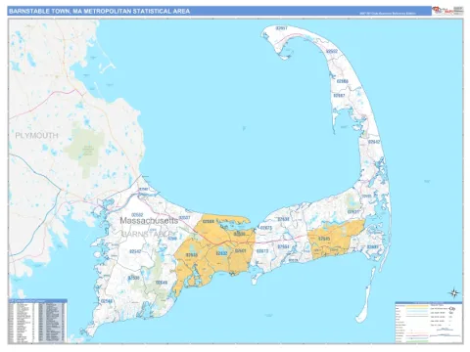Select ZIP code label 02540
This screenshot has width=470, height=352.
click(107, 301)
